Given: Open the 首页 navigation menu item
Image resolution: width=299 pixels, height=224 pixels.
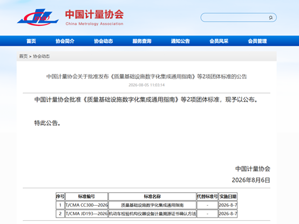Looking at the screenshot, I should (31, 41).
